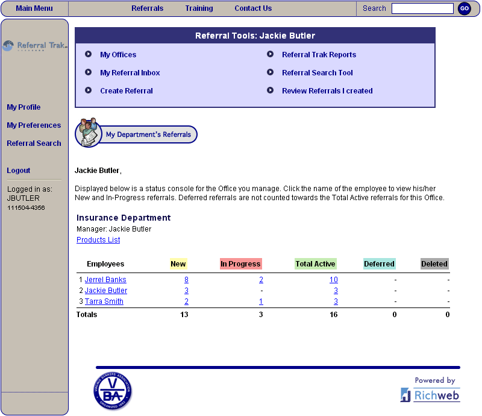Screen dimensions: 482x416
Task: Click Jerrel Banks New count 8
Action: tap(186, 280)
